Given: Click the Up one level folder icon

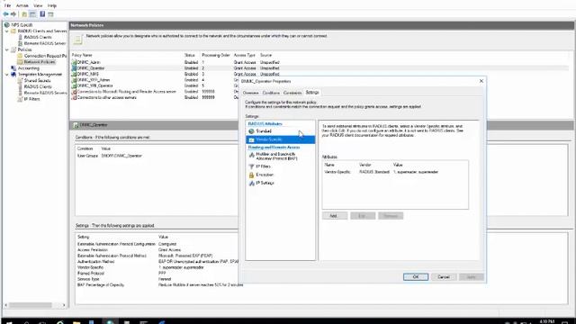Looking at the screenshot, I should pos(24,14).
